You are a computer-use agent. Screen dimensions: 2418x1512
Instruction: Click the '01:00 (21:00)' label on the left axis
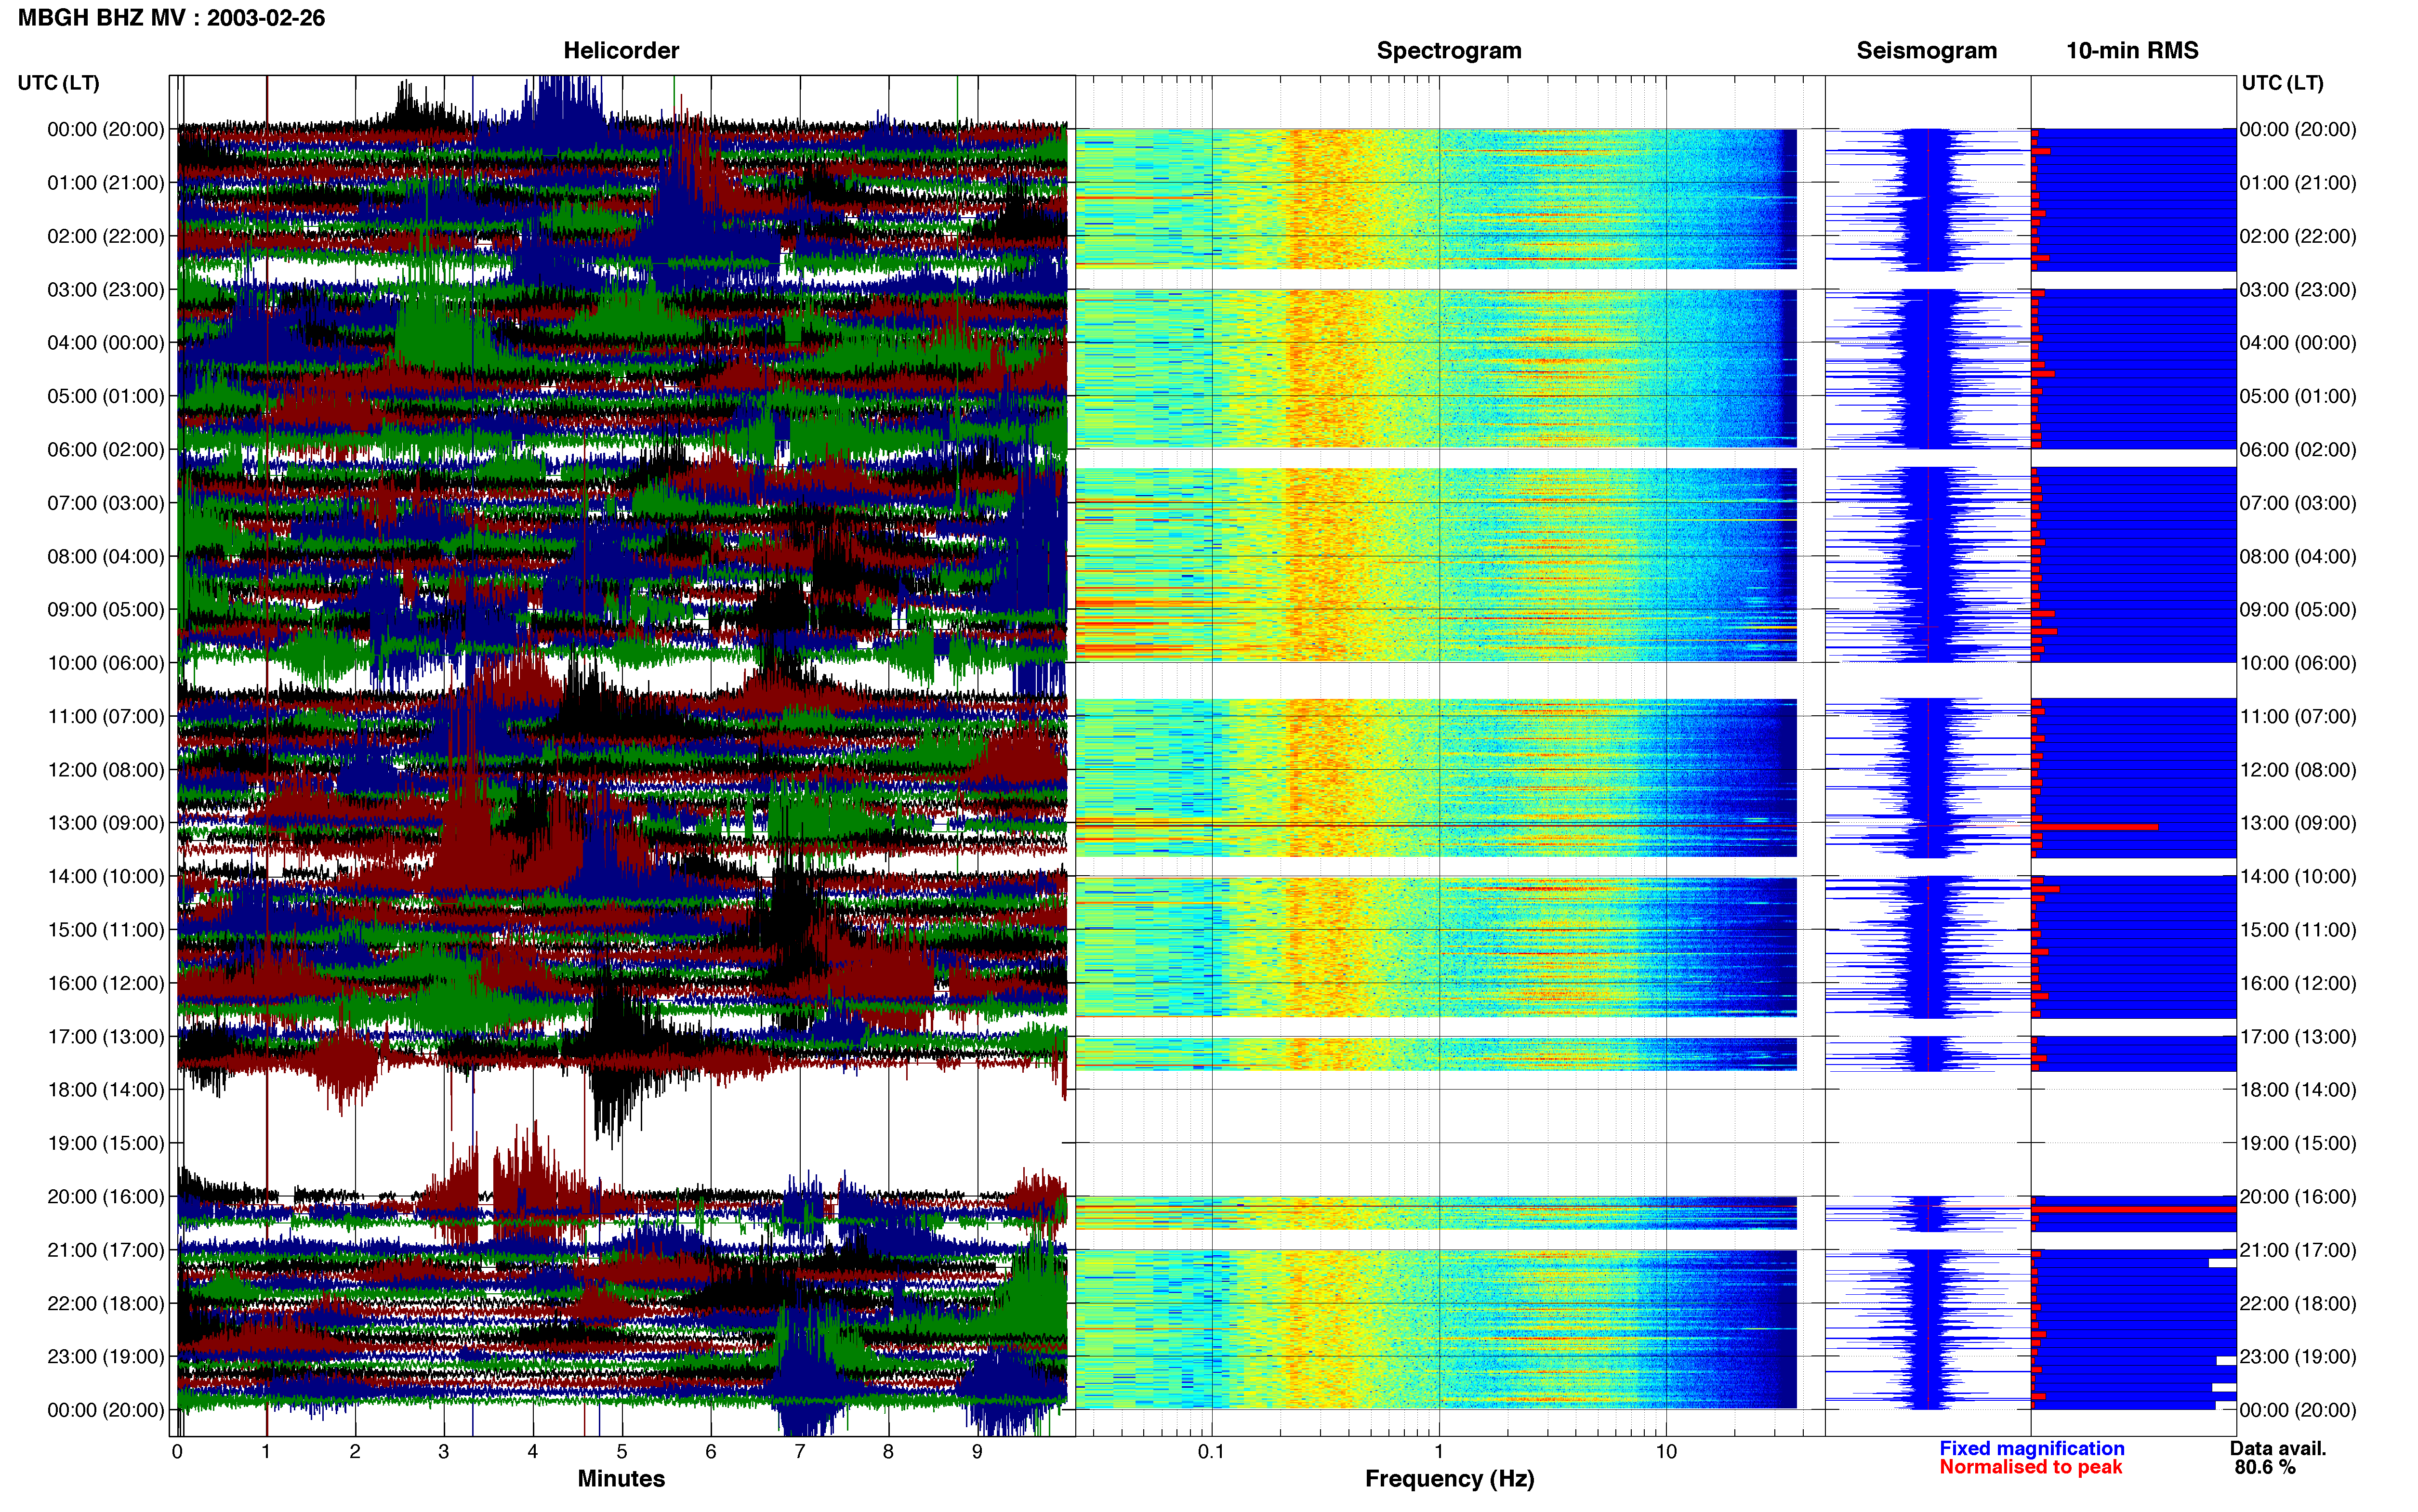[x=106, y=183]
